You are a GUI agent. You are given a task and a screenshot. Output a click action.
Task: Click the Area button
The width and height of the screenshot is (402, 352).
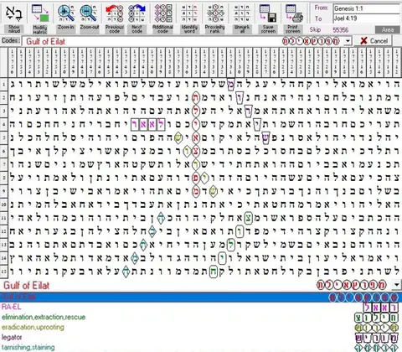(x=388, y=29)
